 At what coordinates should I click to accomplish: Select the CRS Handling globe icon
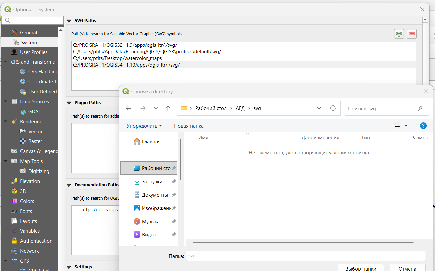point(23,71)
